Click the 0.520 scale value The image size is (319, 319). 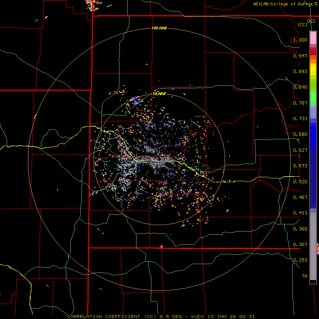click(300, 182)
